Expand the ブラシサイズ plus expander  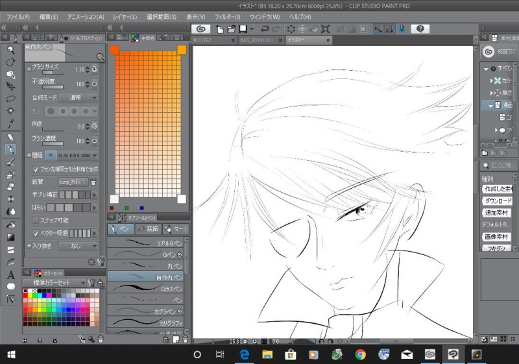[29, 69]
